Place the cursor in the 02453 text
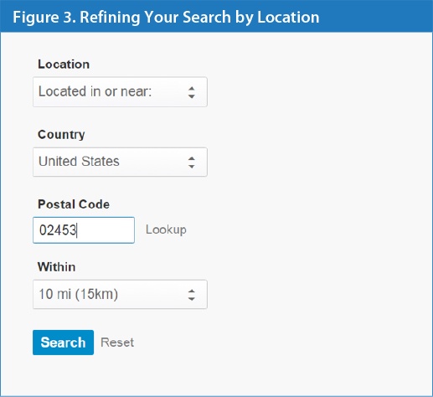The width and height of the screenshot is (433, 397). coord(58,230)
